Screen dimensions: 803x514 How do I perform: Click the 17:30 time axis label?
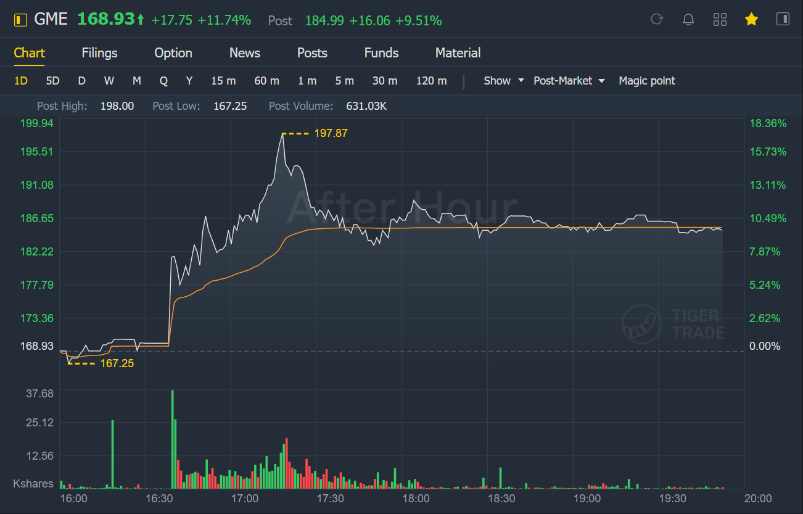pyautogui.click(x=330, y=499)
